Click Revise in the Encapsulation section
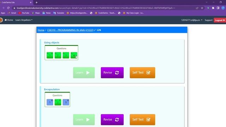The width and height of the screenshot is (226, 127). tap(112, 120)
